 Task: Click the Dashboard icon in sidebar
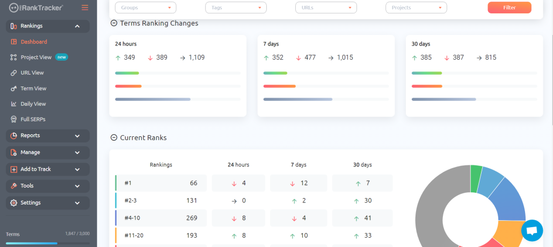14,42
